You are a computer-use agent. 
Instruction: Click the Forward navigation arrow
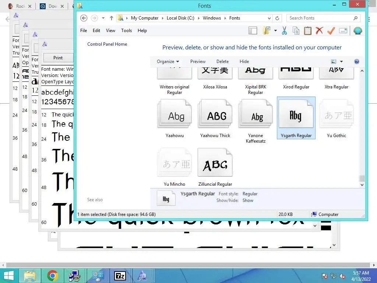94,18
